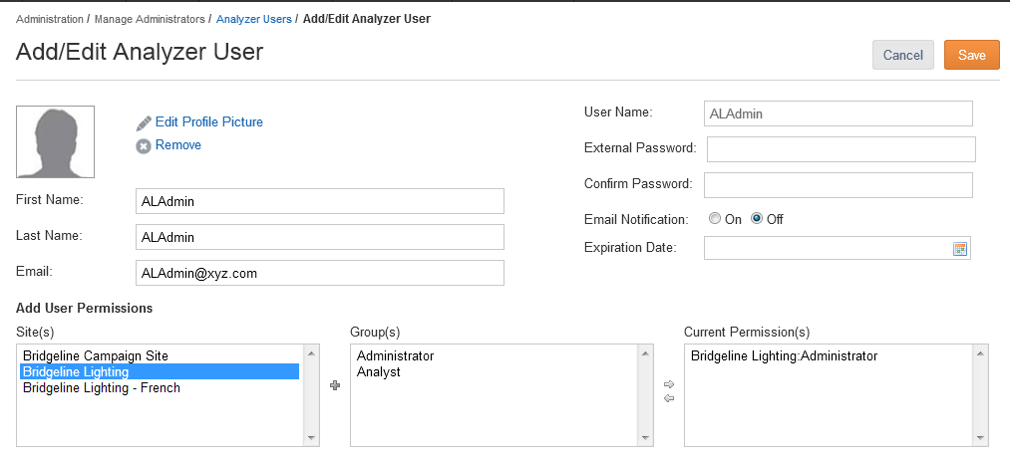Click the pencil Edit Profile Picture icon
This screenshot has height=460, width=1010.
pyautogui.click(x=144, y=122)
